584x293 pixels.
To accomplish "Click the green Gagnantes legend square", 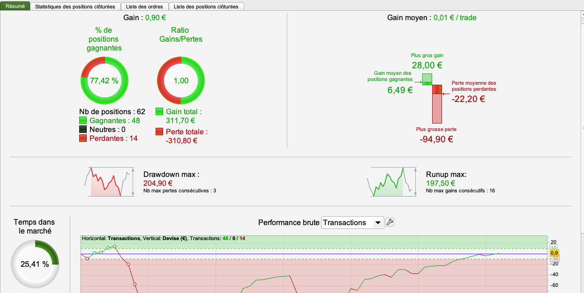I will tap(83, 121).
